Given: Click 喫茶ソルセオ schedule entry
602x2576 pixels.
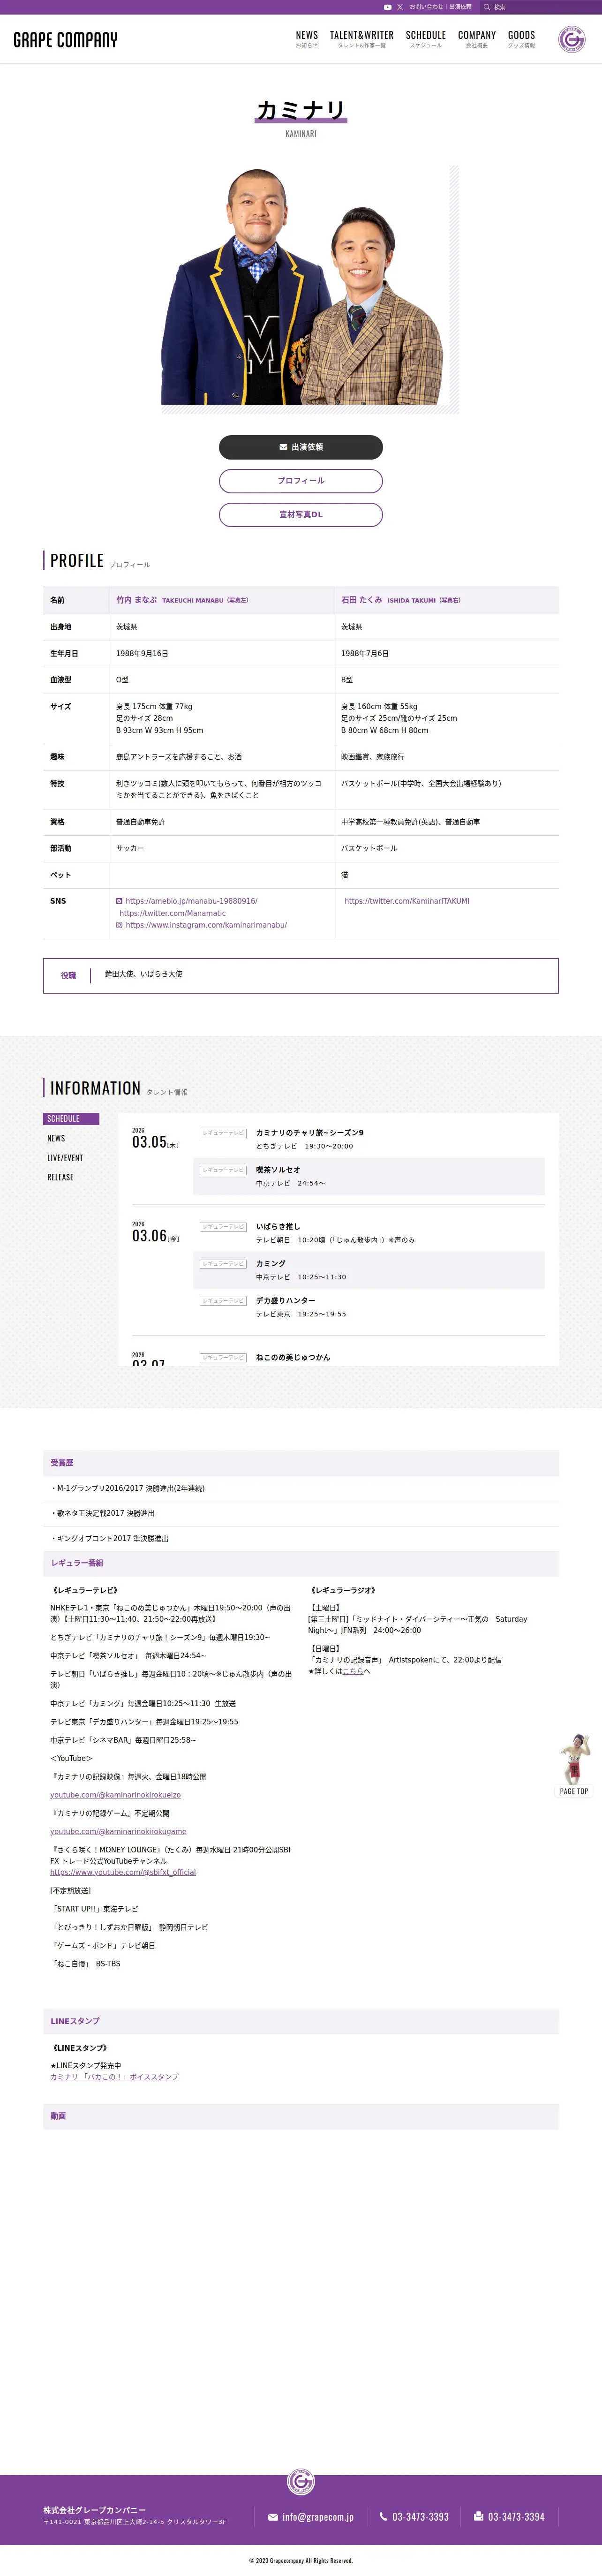Looking at the screenshot, I should pos(369,1176).
